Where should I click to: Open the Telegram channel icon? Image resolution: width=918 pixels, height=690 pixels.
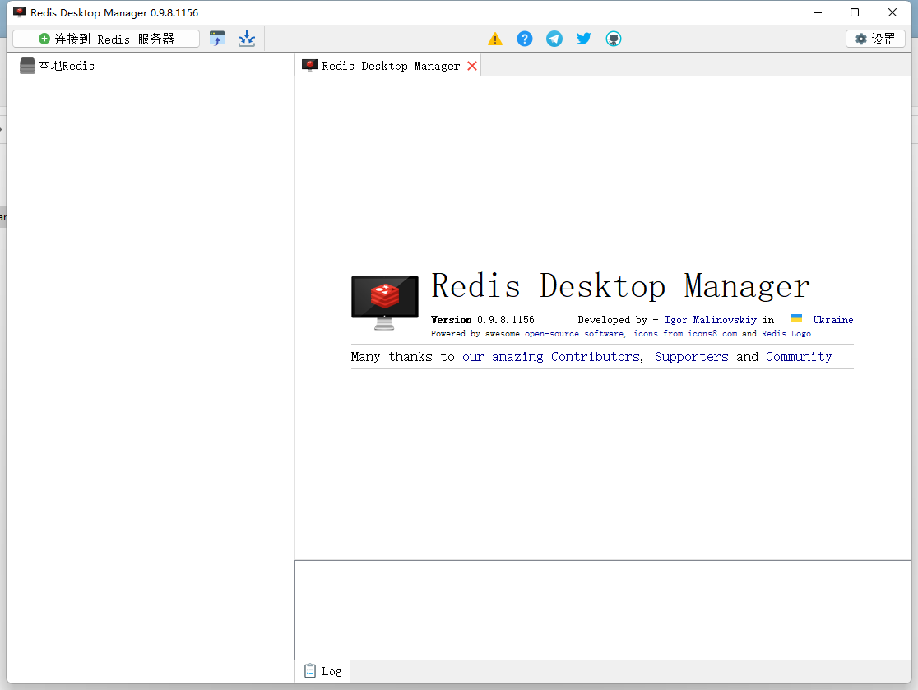554,39
